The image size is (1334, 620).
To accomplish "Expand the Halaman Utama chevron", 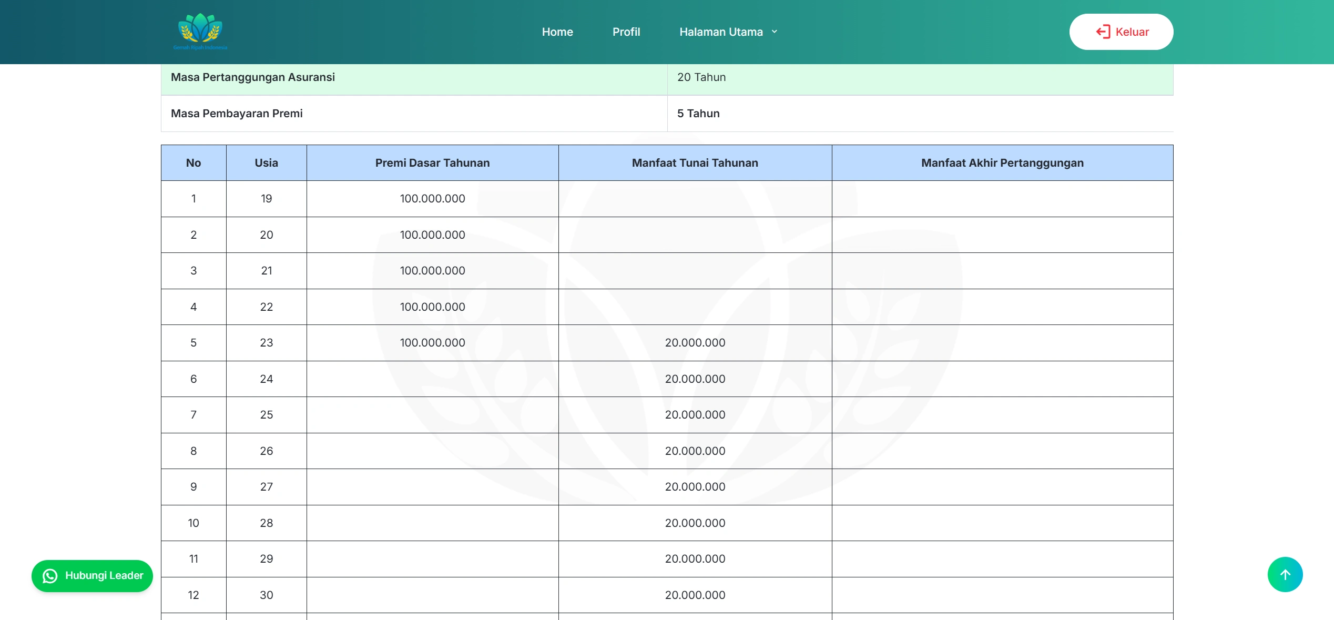I will (775, 32).
